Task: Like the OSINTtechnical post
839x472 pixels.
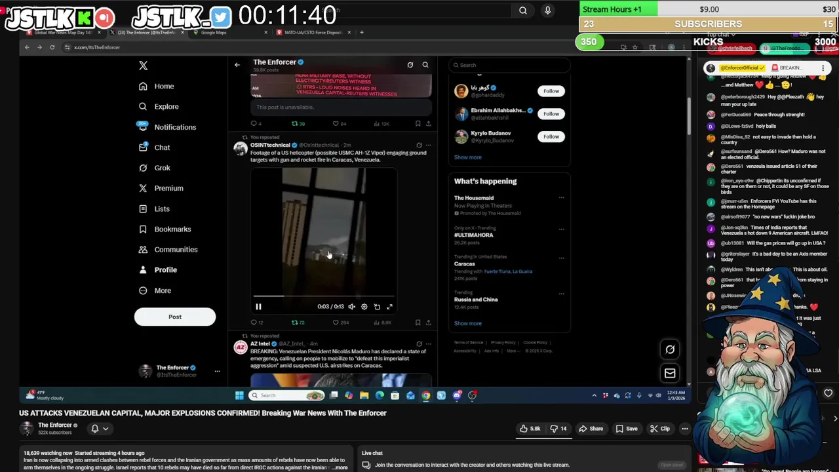Action: 340,323
